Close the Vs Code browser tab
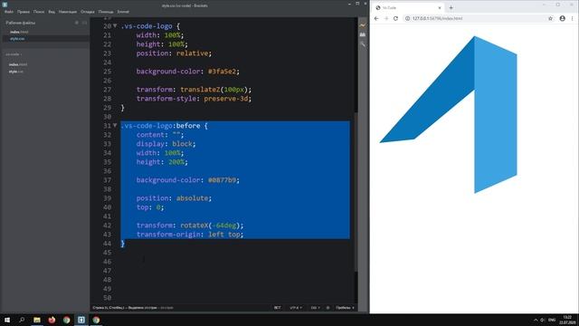This screenshot has height=326, width=579. click(x=440, y=8)
